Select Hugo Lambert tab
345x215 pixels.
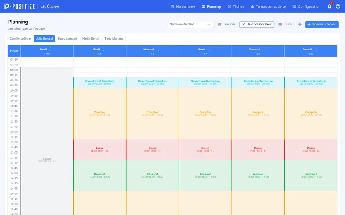pos(68,39)
